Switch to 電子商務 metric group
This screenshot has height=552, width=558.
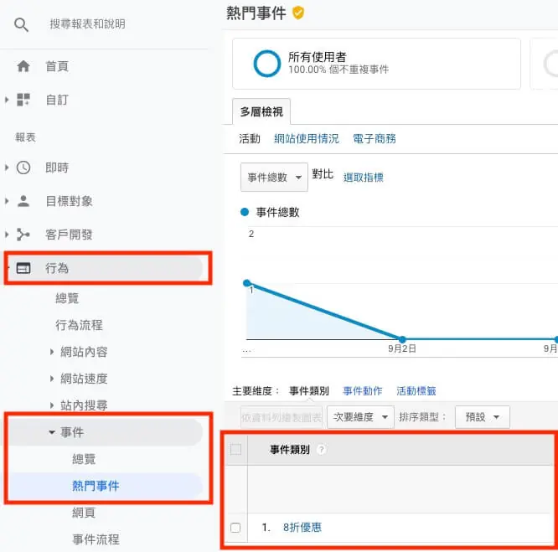375,139
